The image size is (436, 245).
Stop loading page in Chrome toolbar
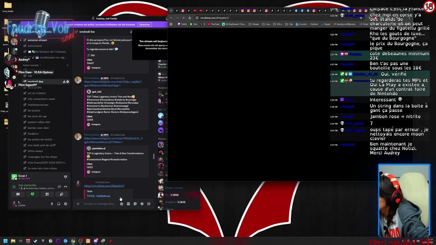click(x=184, y=18)
